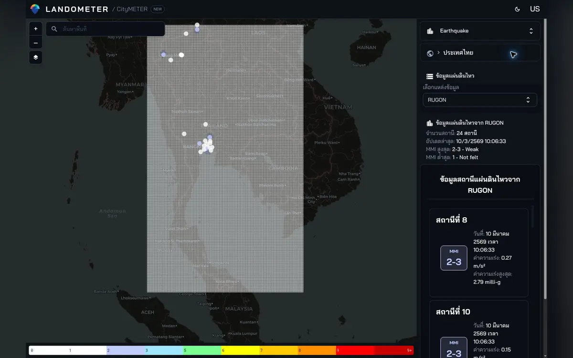This screenshot has width=573, height=358.
Task: Click the Andaman Sea label on map
Action: (x=113, y=213)
